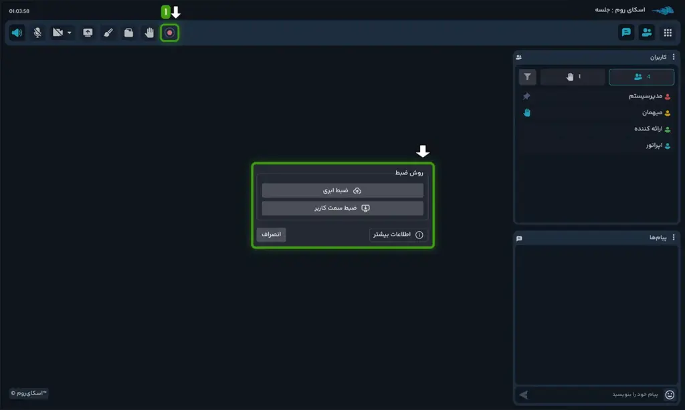This screenshot has width=685, height=410.
Task: Select the all users tab showing 4
Action: tap(642, 77)
